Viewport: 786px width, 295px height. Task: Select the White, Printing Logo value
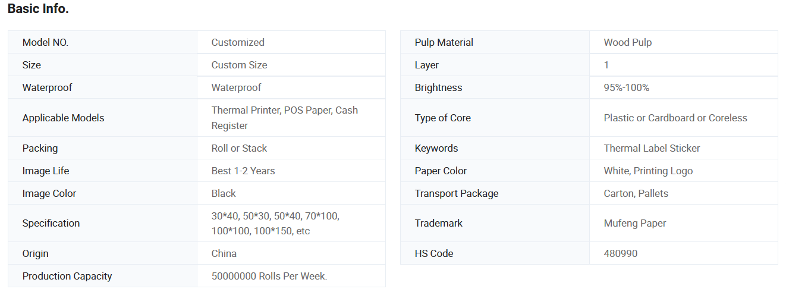pos(648,171)
